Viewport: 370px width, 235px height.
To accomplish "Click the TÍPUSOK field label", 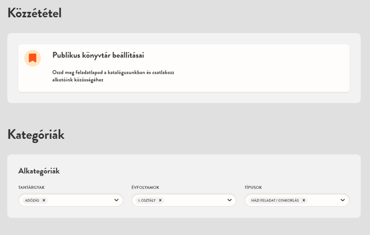I will pyautogui.click(x=253, y=188).
